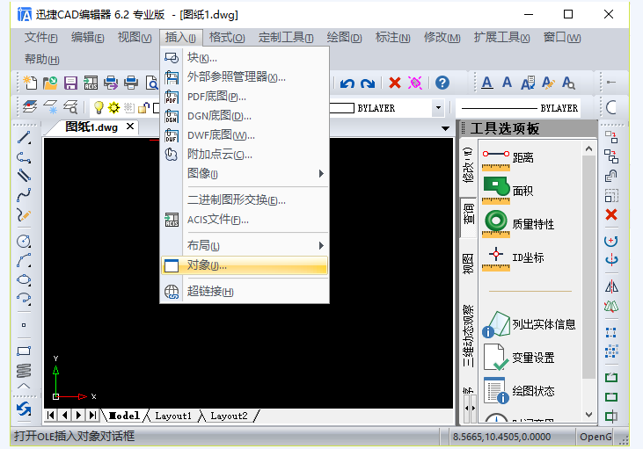Click the Mass properties tool (质量特性)

coord(518,224)
